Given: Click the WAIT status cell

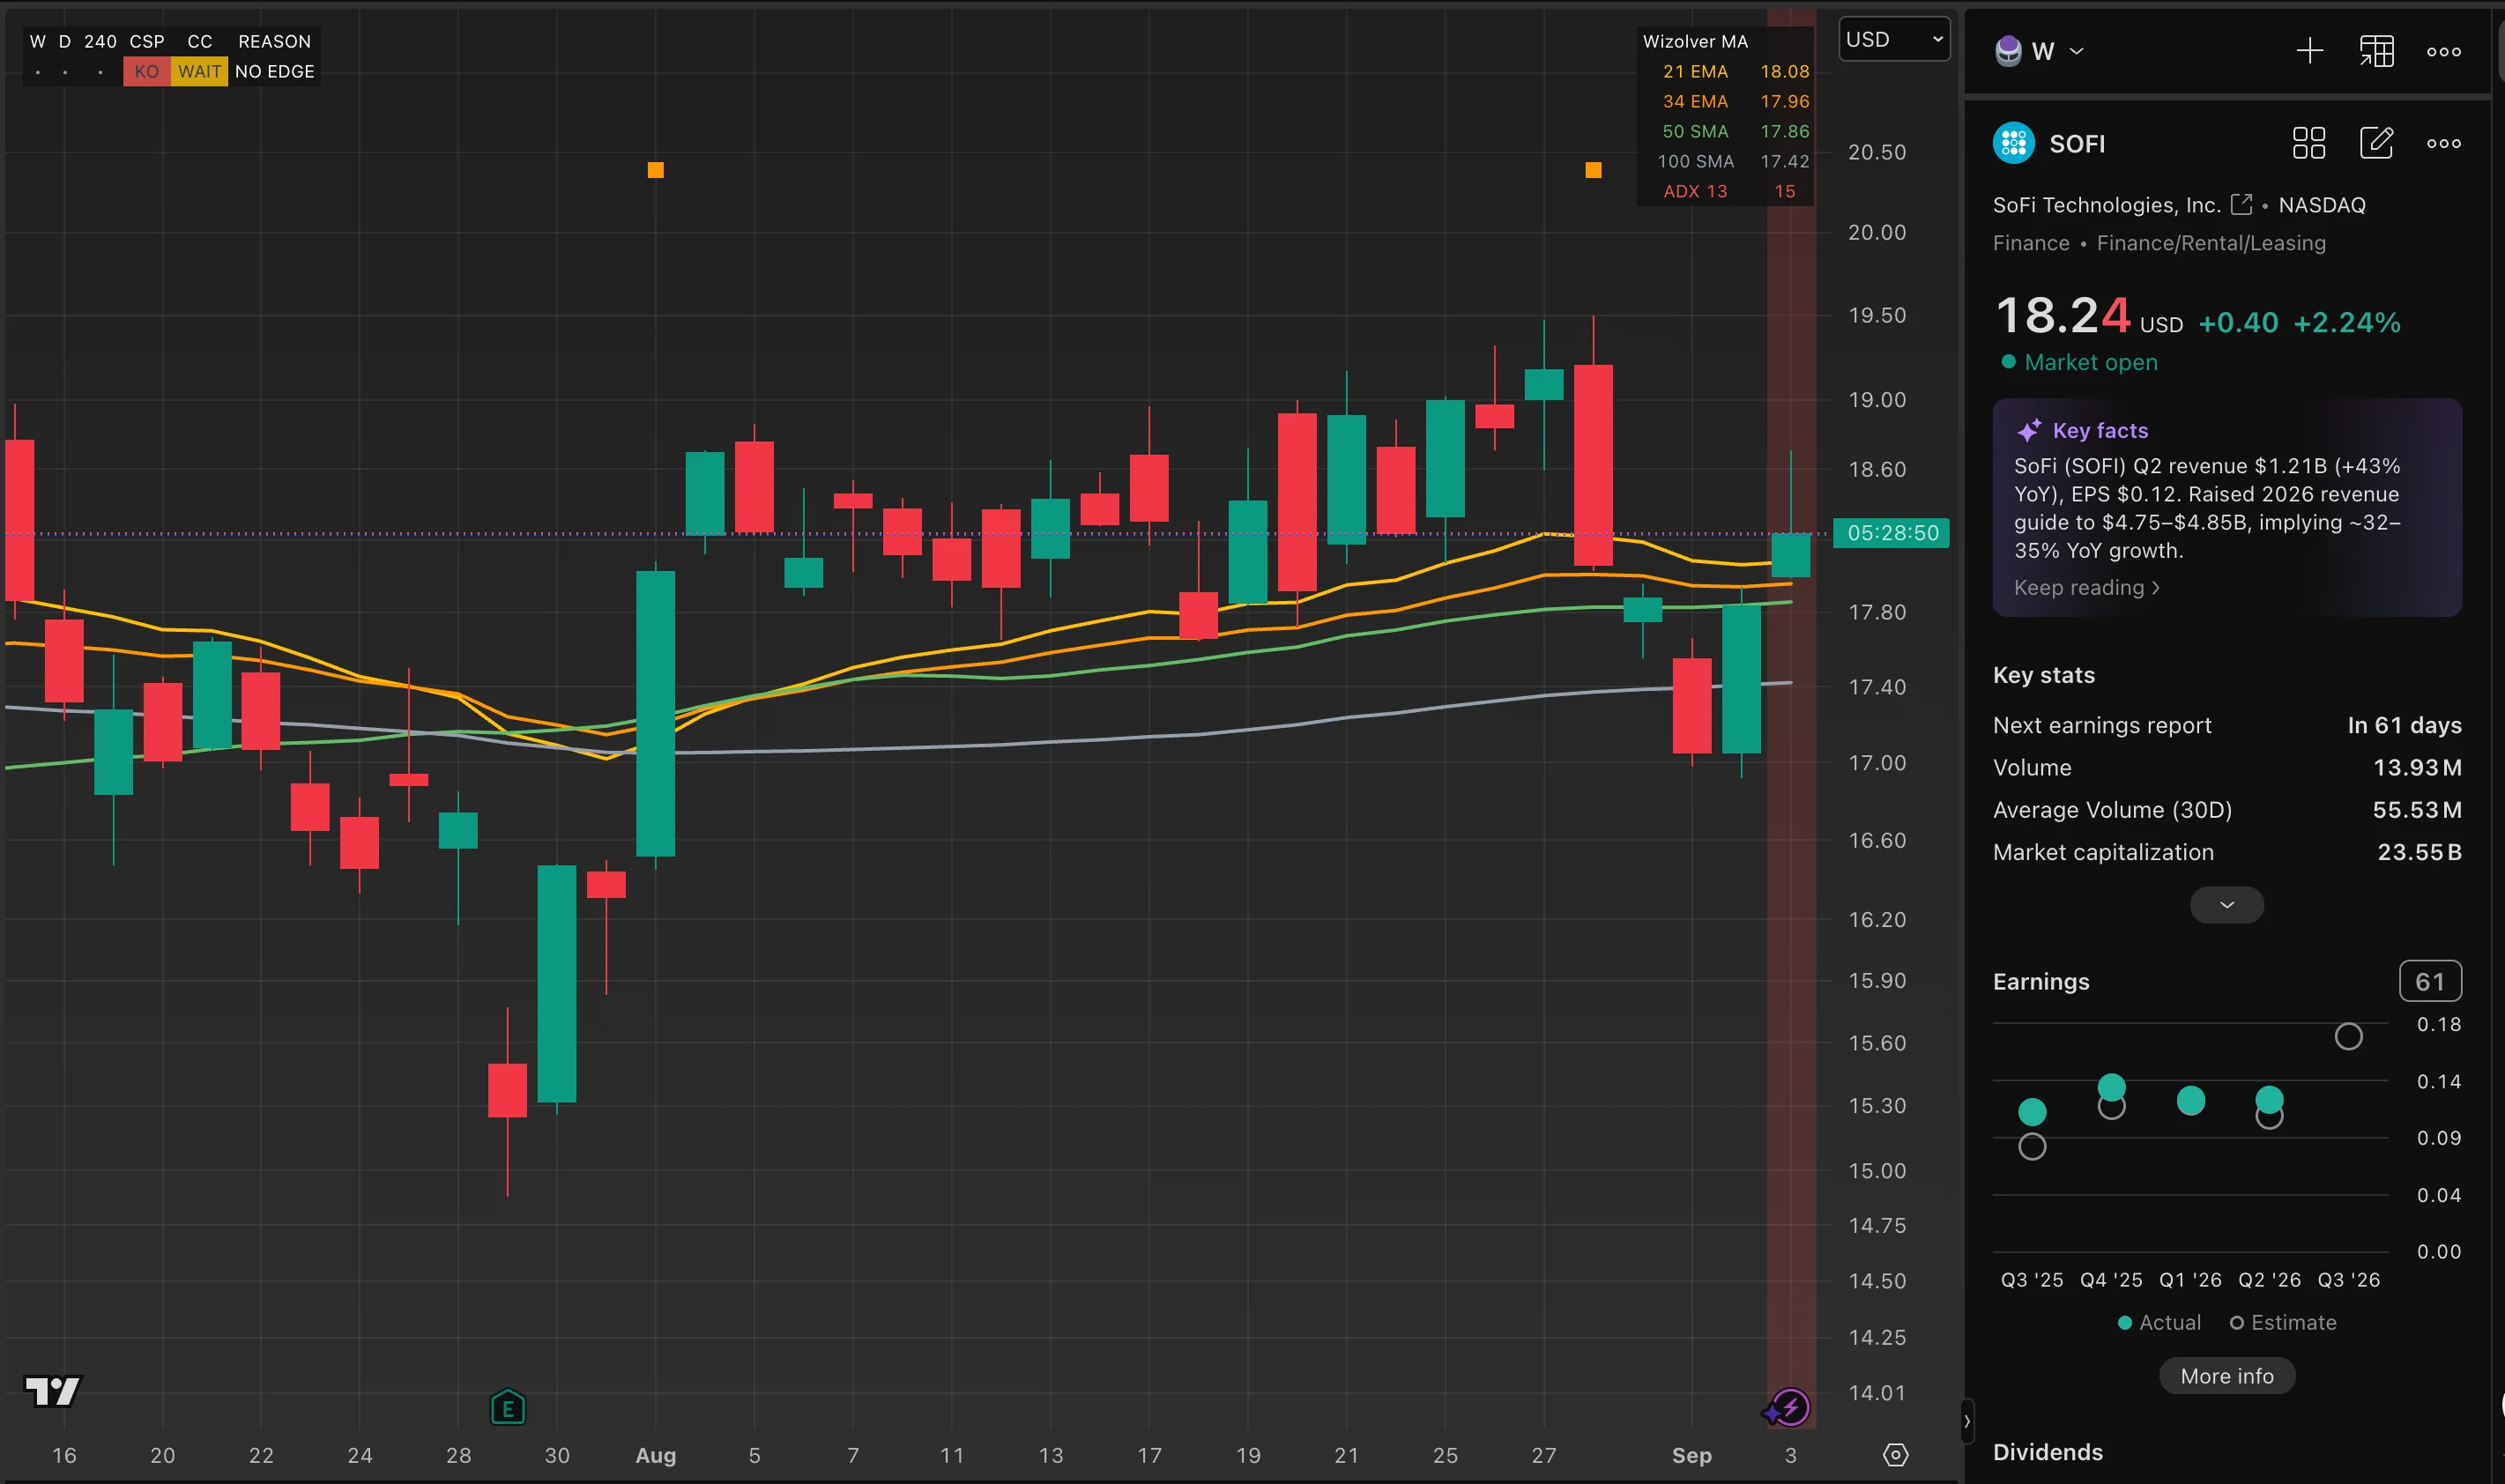Looking at the screenshot, I should tap(199, 71).
